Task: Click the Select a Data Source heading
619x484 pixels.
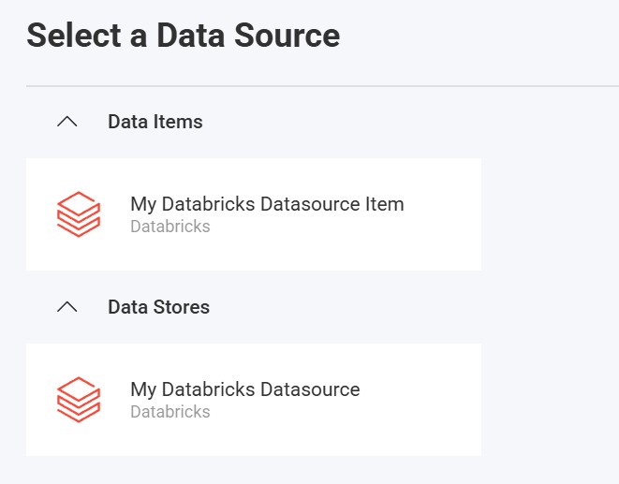Action: (x=183, y=36)
